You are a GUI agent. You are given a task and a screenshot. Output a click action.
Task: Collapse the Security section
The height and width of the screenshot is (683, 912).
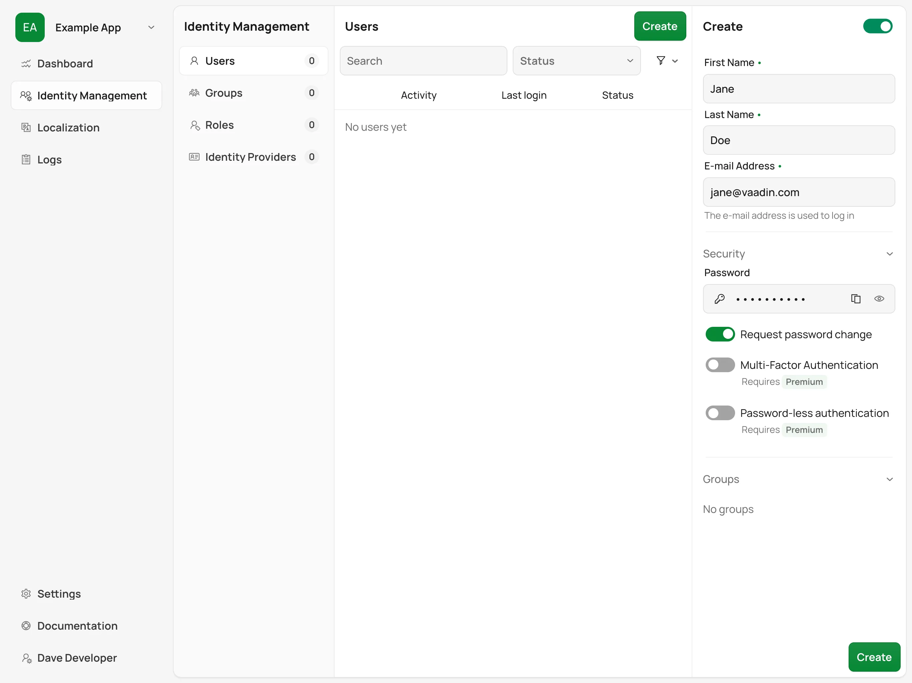coord(889,254)
